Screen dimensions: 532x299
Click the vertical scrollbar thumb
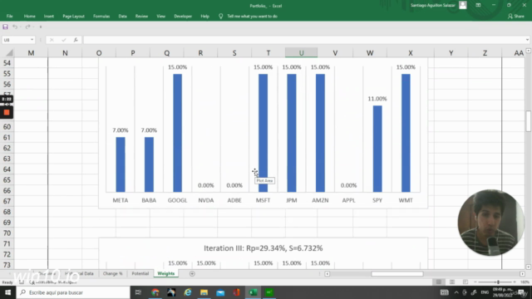click(x=529, y=121)
